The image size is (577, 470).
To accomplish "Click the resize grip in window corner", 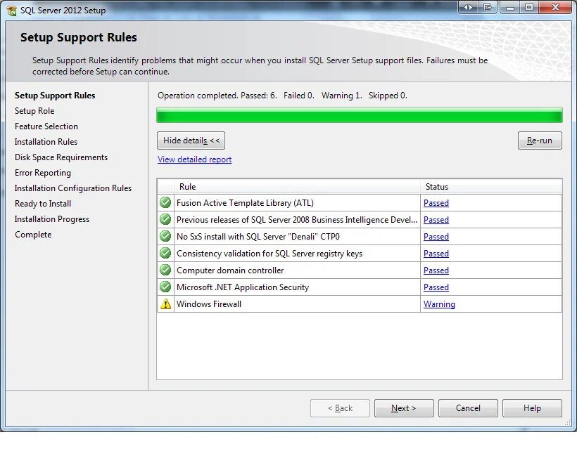I will coord(568,423).
